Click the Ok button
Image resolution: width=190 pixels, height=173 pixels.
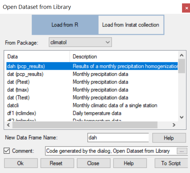[21, 163]
